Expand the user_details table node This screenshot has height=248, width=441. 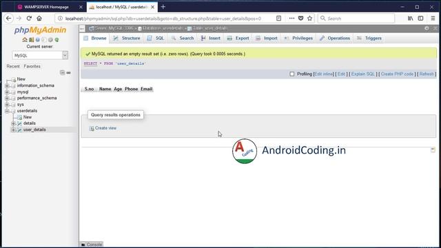[x=13, y=130]
